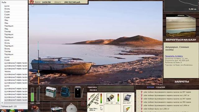The width and height of the screenshot is (199, 112).
Task: Select the Рыба root item in the list
Action: coord(4,2)
